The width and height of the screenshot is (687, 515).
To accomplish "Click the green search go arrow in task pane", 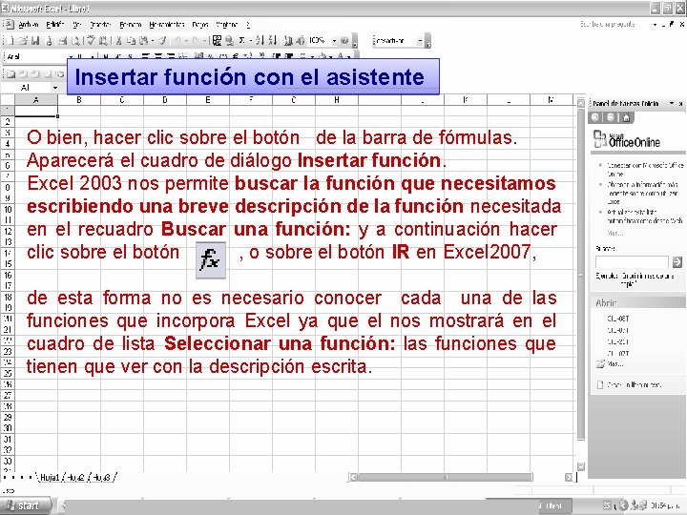I will pos(677,262).
